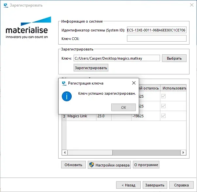Click the System ID input field
This screenshot has height=192, width=197.
pyautogui.click(x=157, y=30)
